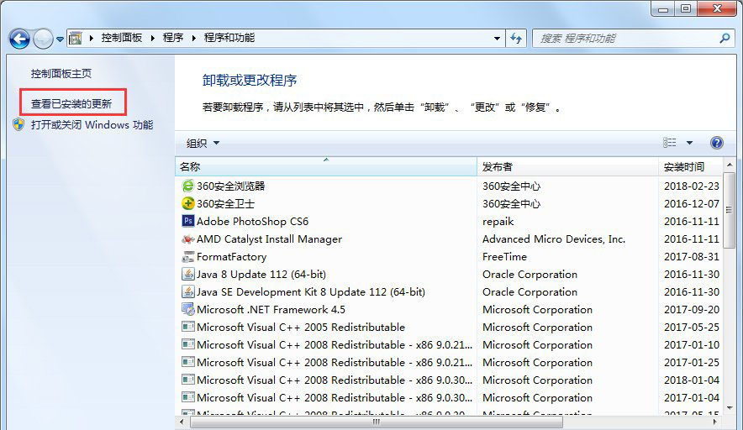The height and width of the screenshot is (430, 743).
Task: Expand the arrow before 控制面板 breadcrumb
Action: coord(92,38)
